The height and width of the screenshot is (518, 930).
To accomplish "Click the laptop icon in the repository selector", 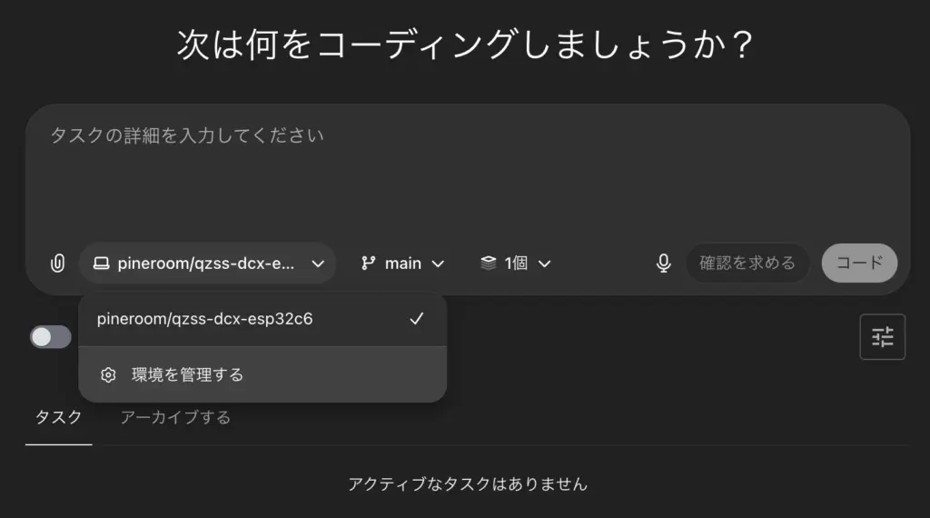I will point(101,264).
